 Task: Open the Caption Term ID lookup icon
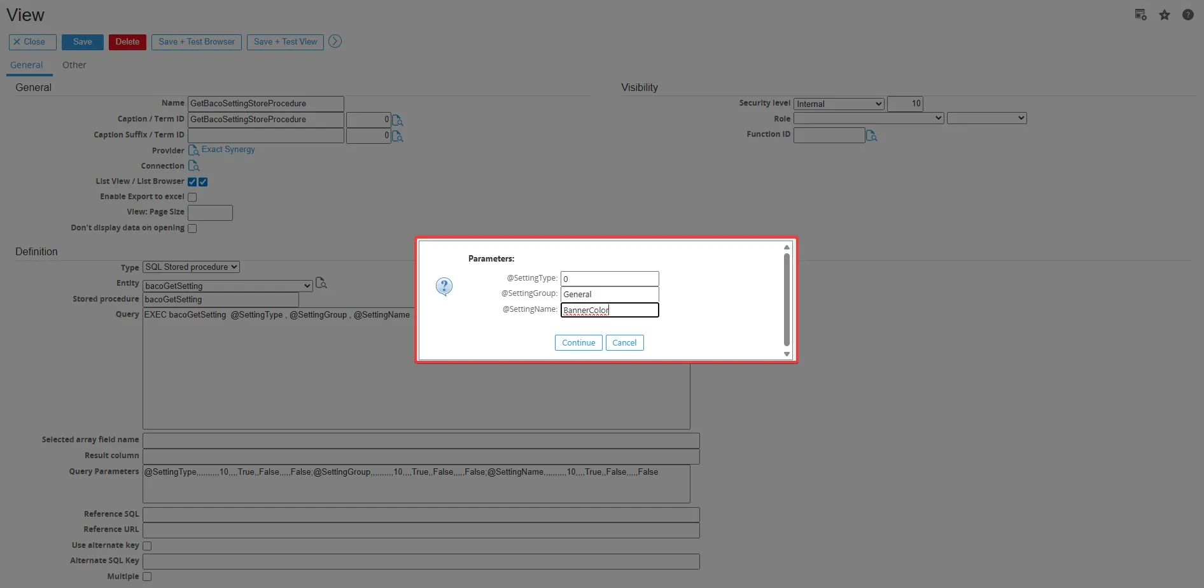coord(398,120)
